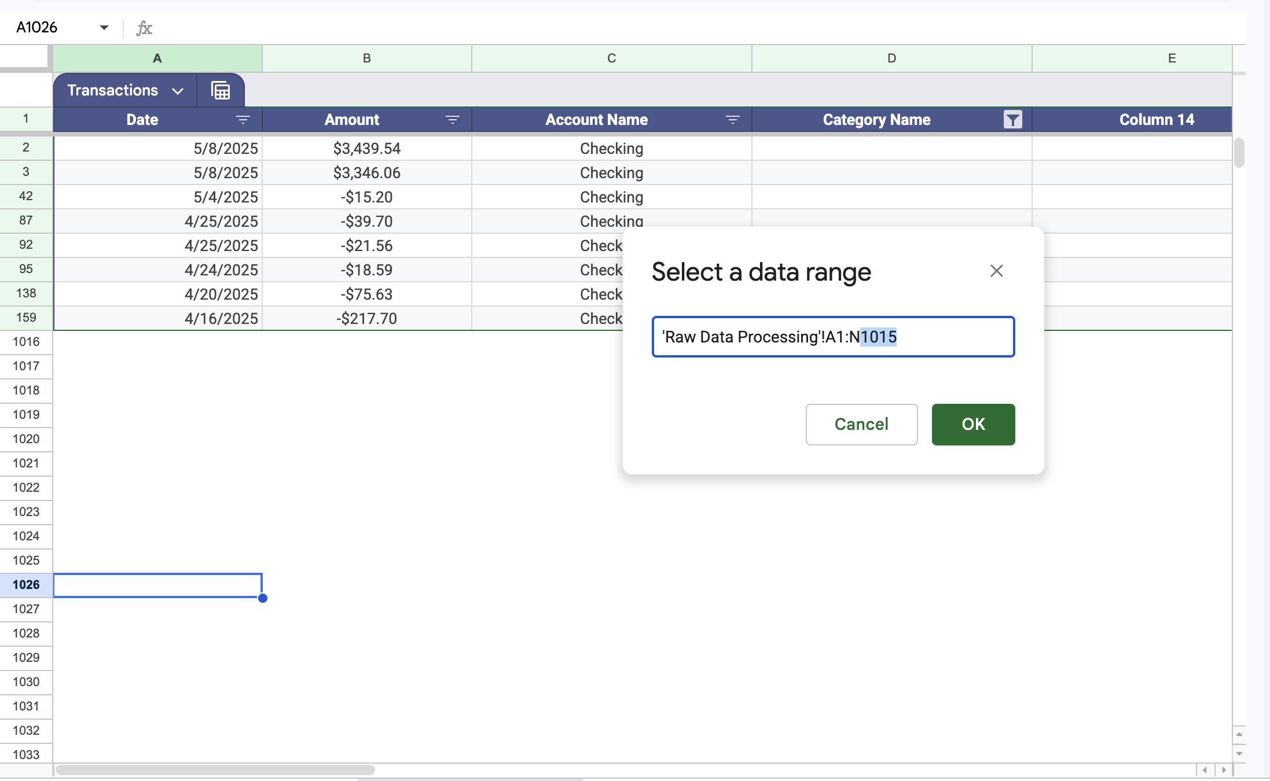Click the Cancel button
Viewport: 1270px width, 781px height.
861,424
